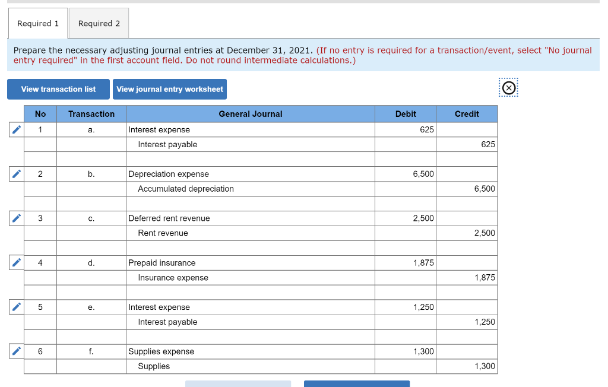The width and height of the screenshot is (608, 387).
Task: Select the Credit column header
Action: [467, 114]
